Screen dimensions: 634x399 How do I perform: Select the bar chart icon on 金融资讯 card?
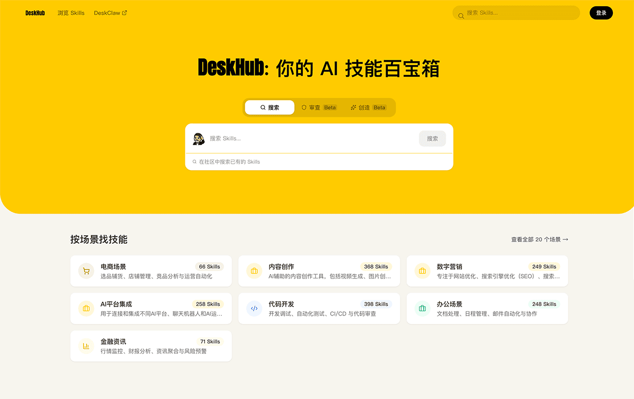click(x=86, y=346)
